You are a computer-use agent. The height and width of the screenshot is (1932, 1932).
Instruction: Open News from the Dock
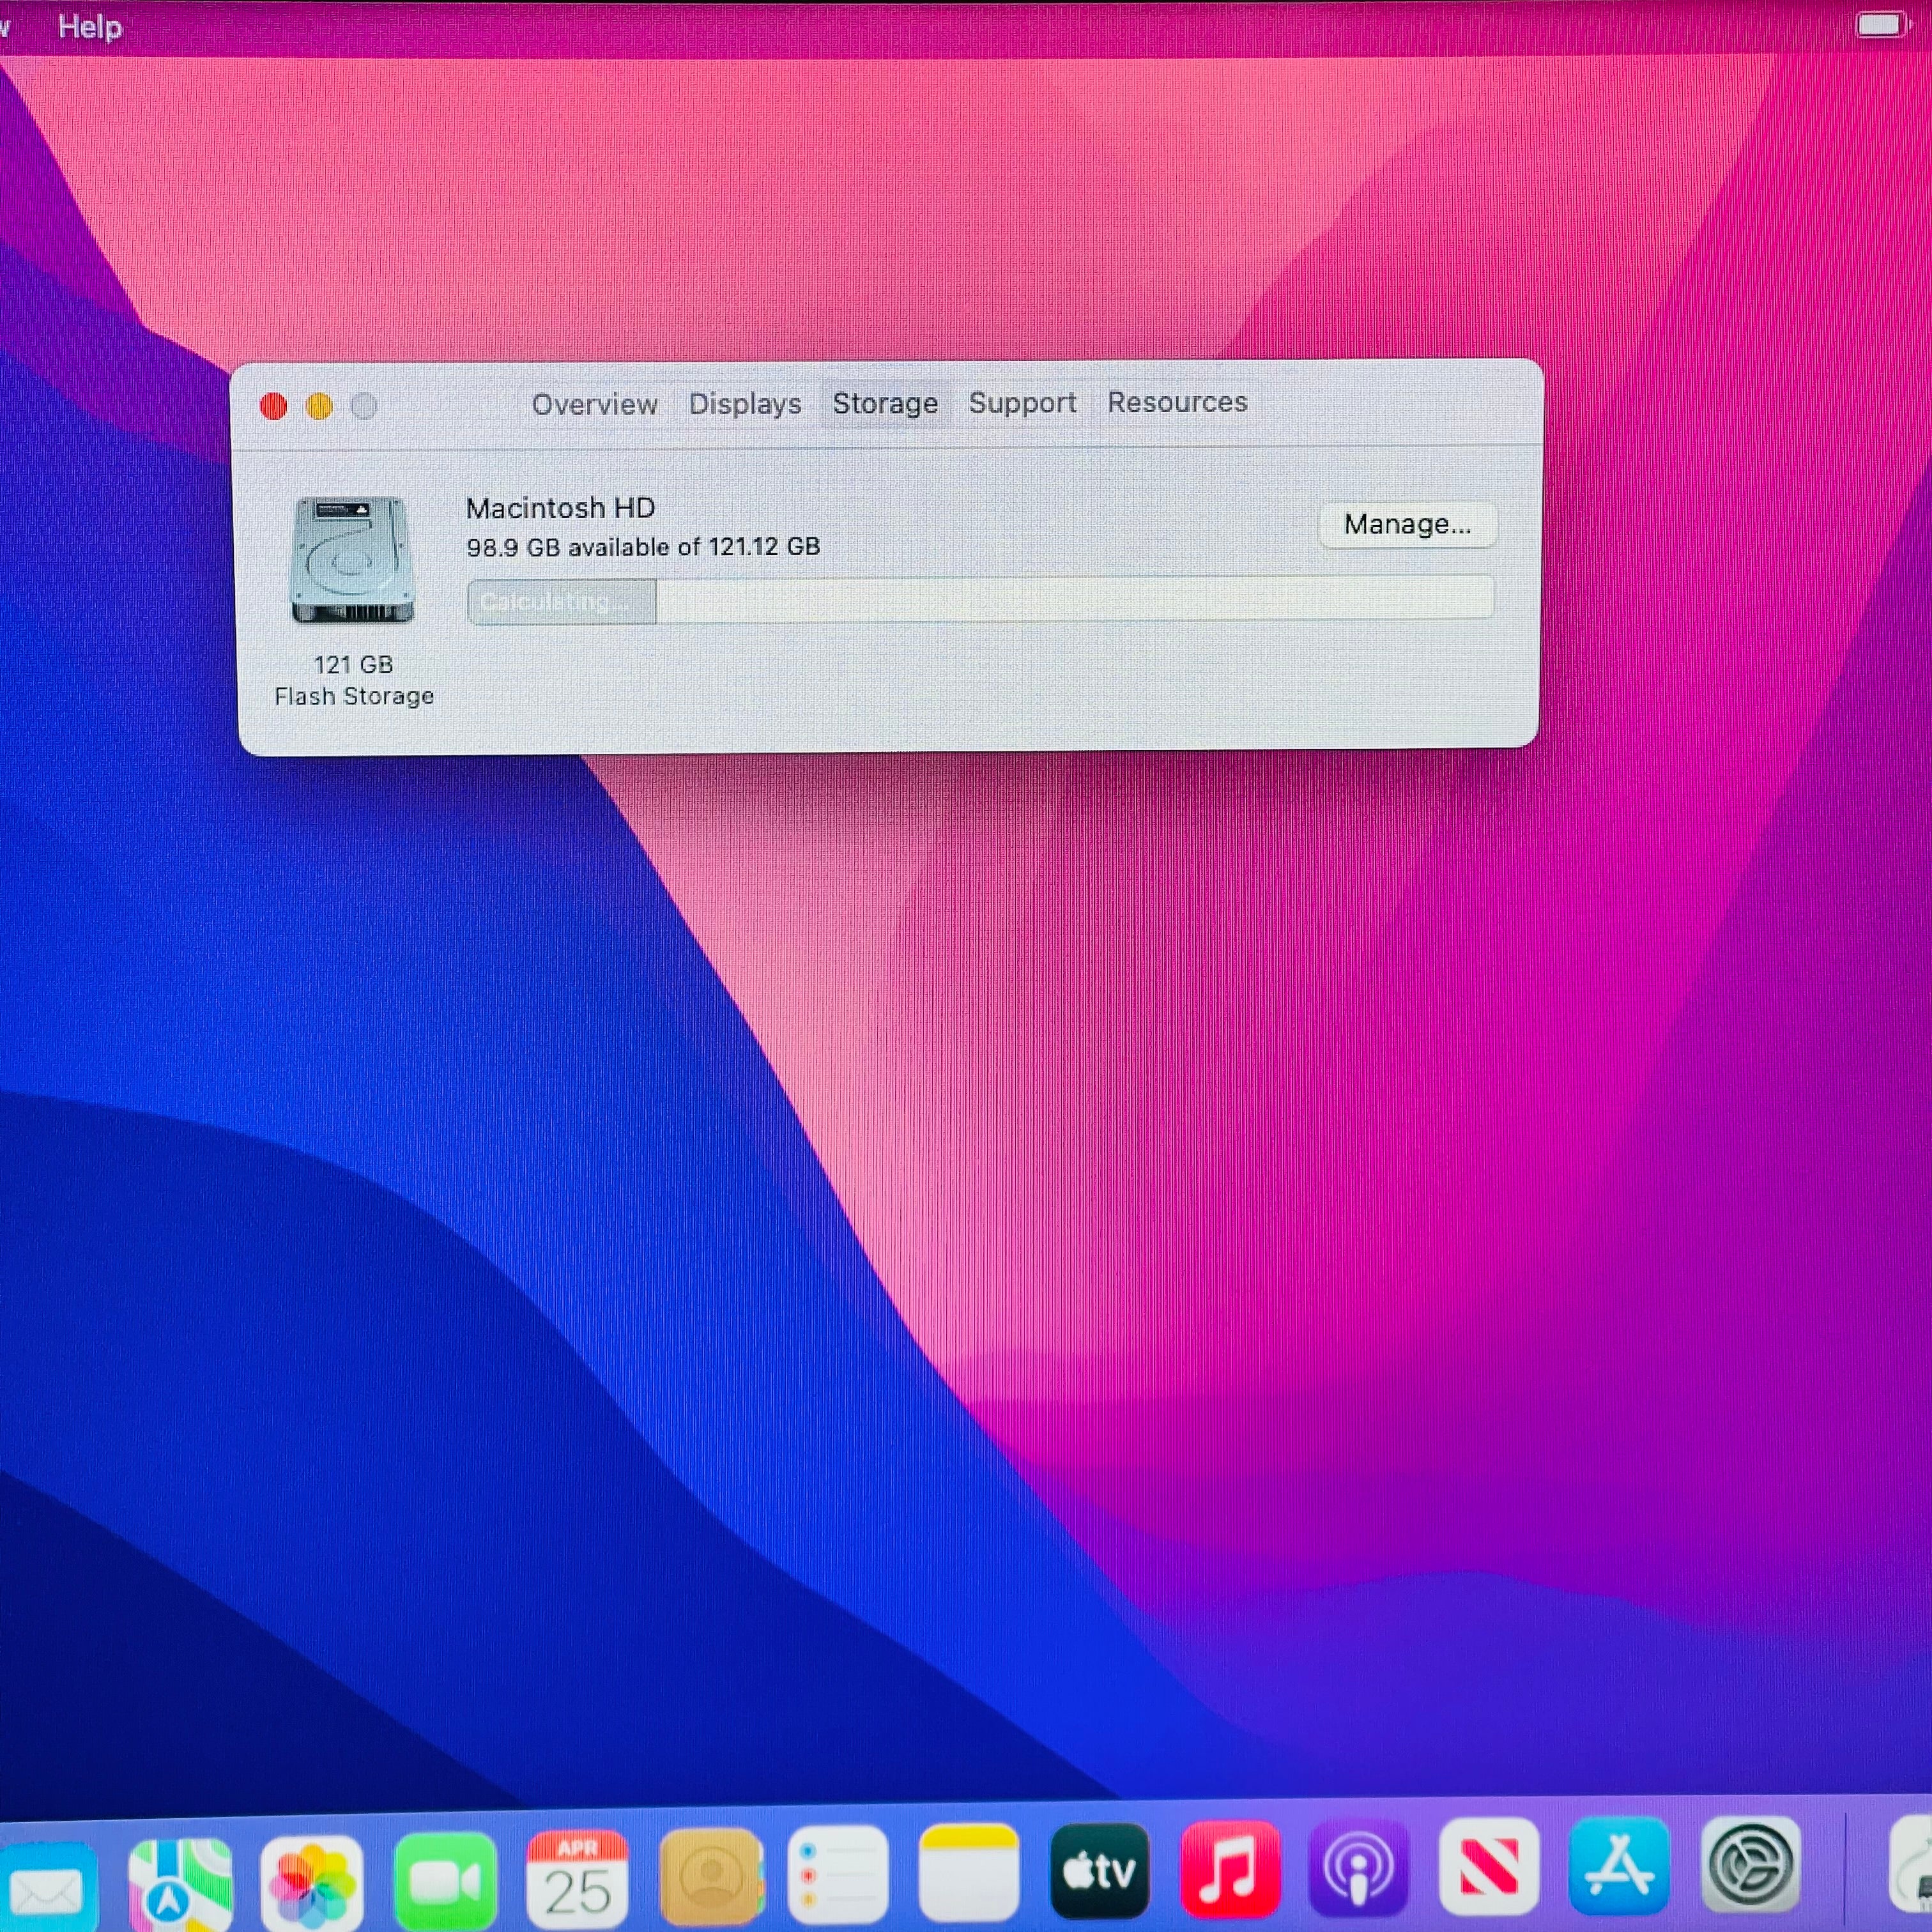pos(1488,1866)
